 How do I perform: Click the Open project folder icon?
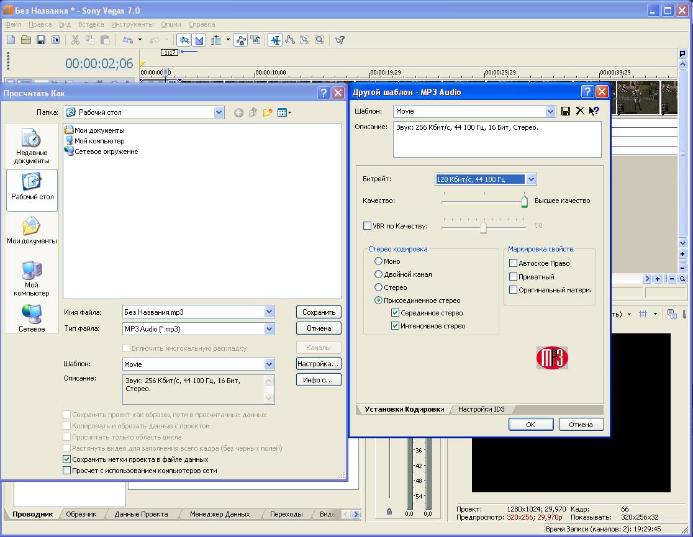[26, 40]
